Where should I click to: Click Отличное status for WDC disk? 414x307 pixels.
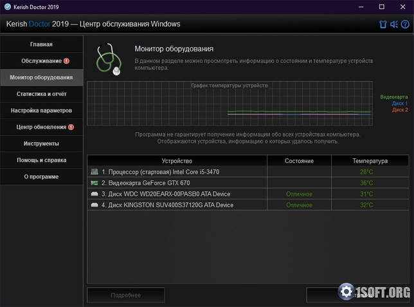(x=299, y=194)
